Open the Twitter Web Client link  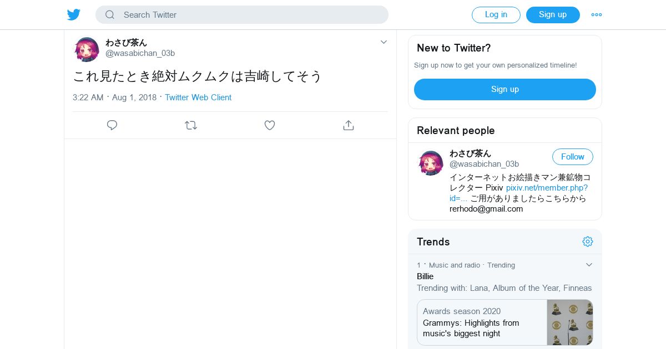click(198, 97)
